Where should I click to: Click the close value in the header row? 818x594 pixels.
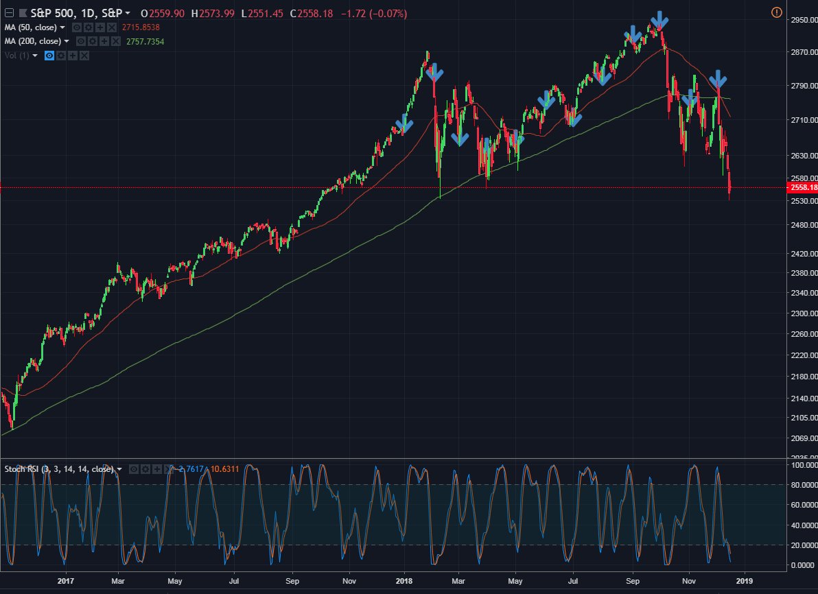(x=315, y=14)
